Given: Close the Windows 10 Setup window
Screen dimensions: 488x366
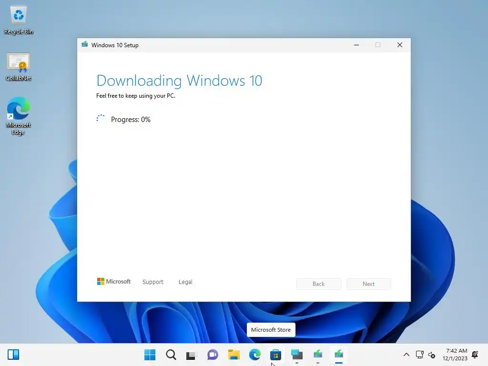Looking at the screenshot, I should [x=400, y=45].
